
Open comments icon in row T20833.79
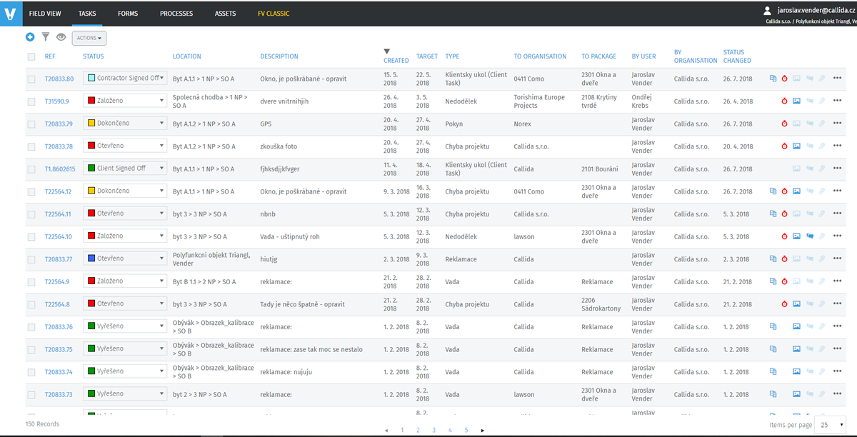point(809,124)
